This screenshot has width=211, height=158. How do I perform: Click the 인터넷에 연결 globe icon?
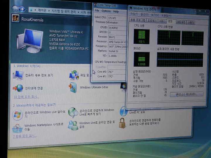[18, 88]
